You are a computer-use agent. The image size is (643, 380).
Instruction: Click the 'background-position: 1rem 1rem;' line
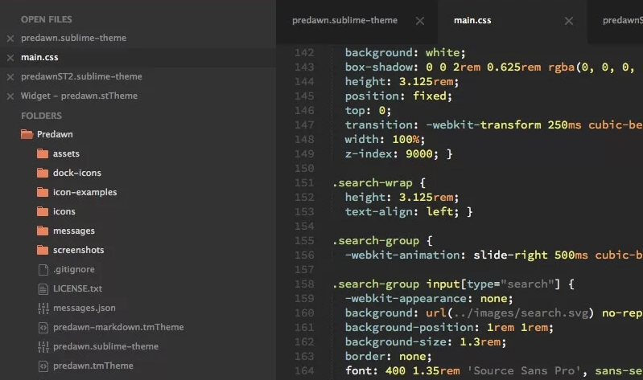point(449,328)
